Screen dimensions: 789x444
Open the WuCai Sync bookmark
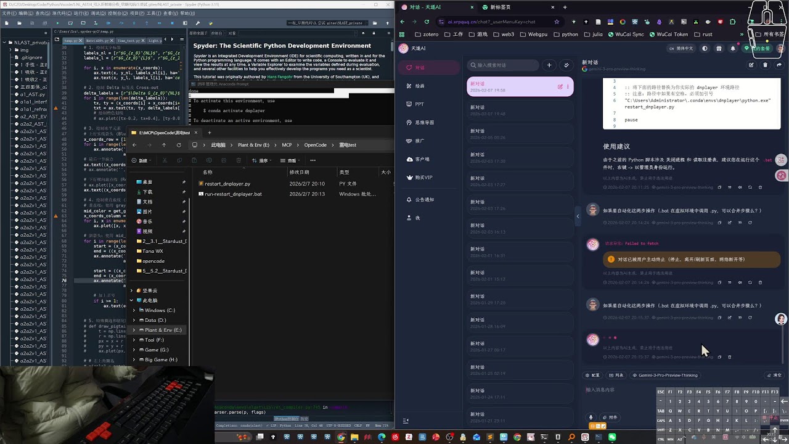(626, 35)
